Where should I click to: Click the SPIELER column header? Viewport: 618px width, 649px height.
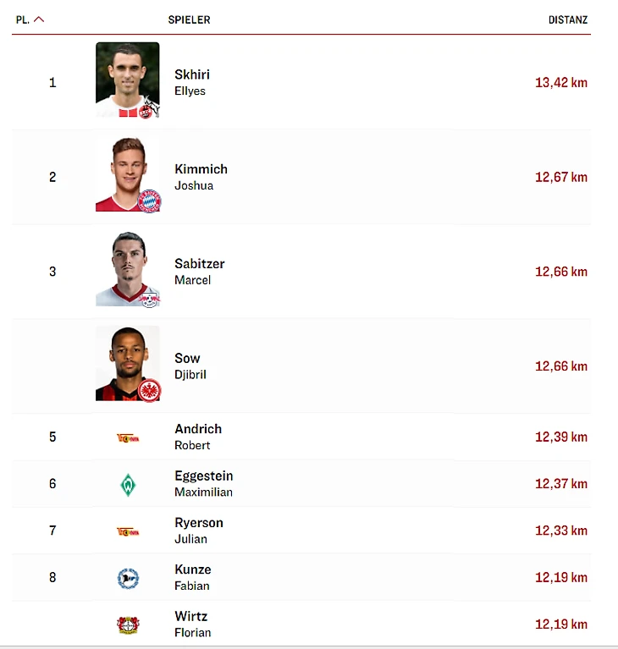(x=189, y=19)
